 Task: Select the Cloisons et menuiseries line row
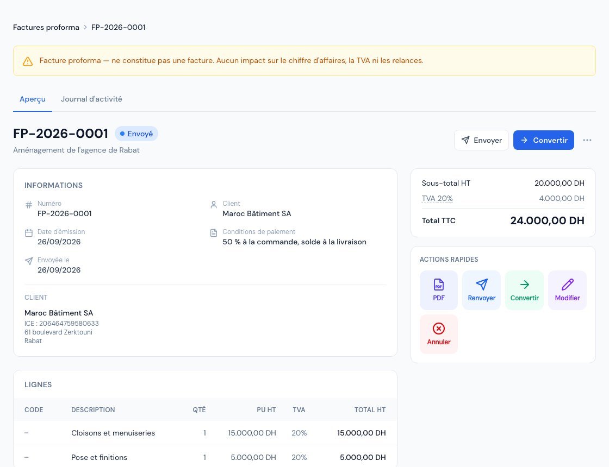[x=205, y=433]
